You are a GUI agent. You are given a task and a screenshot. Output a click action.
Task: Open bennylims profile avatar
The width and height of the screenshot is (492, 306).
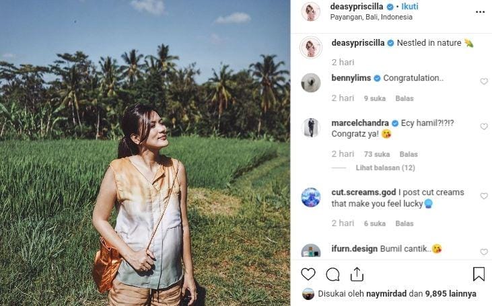click(311, 83)
